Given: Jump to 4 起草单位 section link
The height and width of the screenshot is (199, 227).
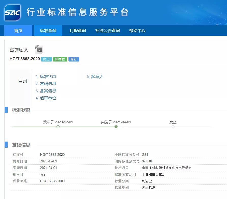Looking at the screenshot, I should click(46, 98).
